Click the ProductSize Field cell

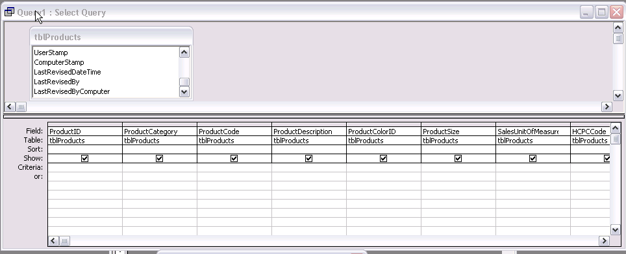click(458, 132)
